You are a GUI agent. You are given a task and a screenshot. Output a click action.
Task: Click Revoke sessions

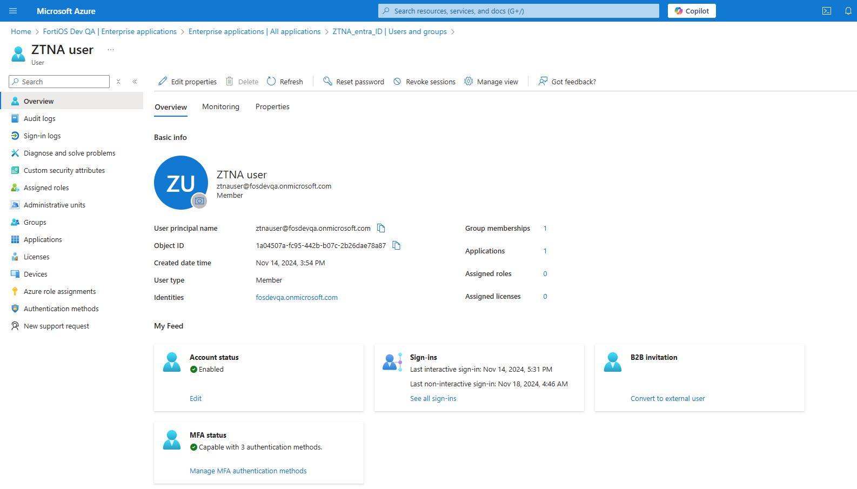(x=424, y=82)
